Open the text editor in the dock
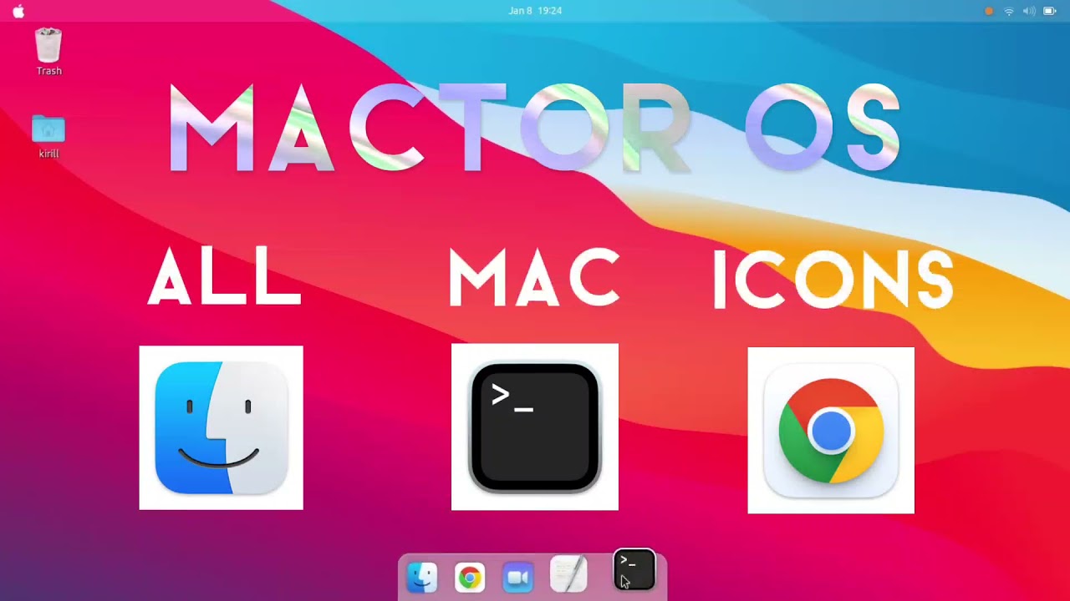This screenshot has width=1070, height=601. tap(568, 576)
